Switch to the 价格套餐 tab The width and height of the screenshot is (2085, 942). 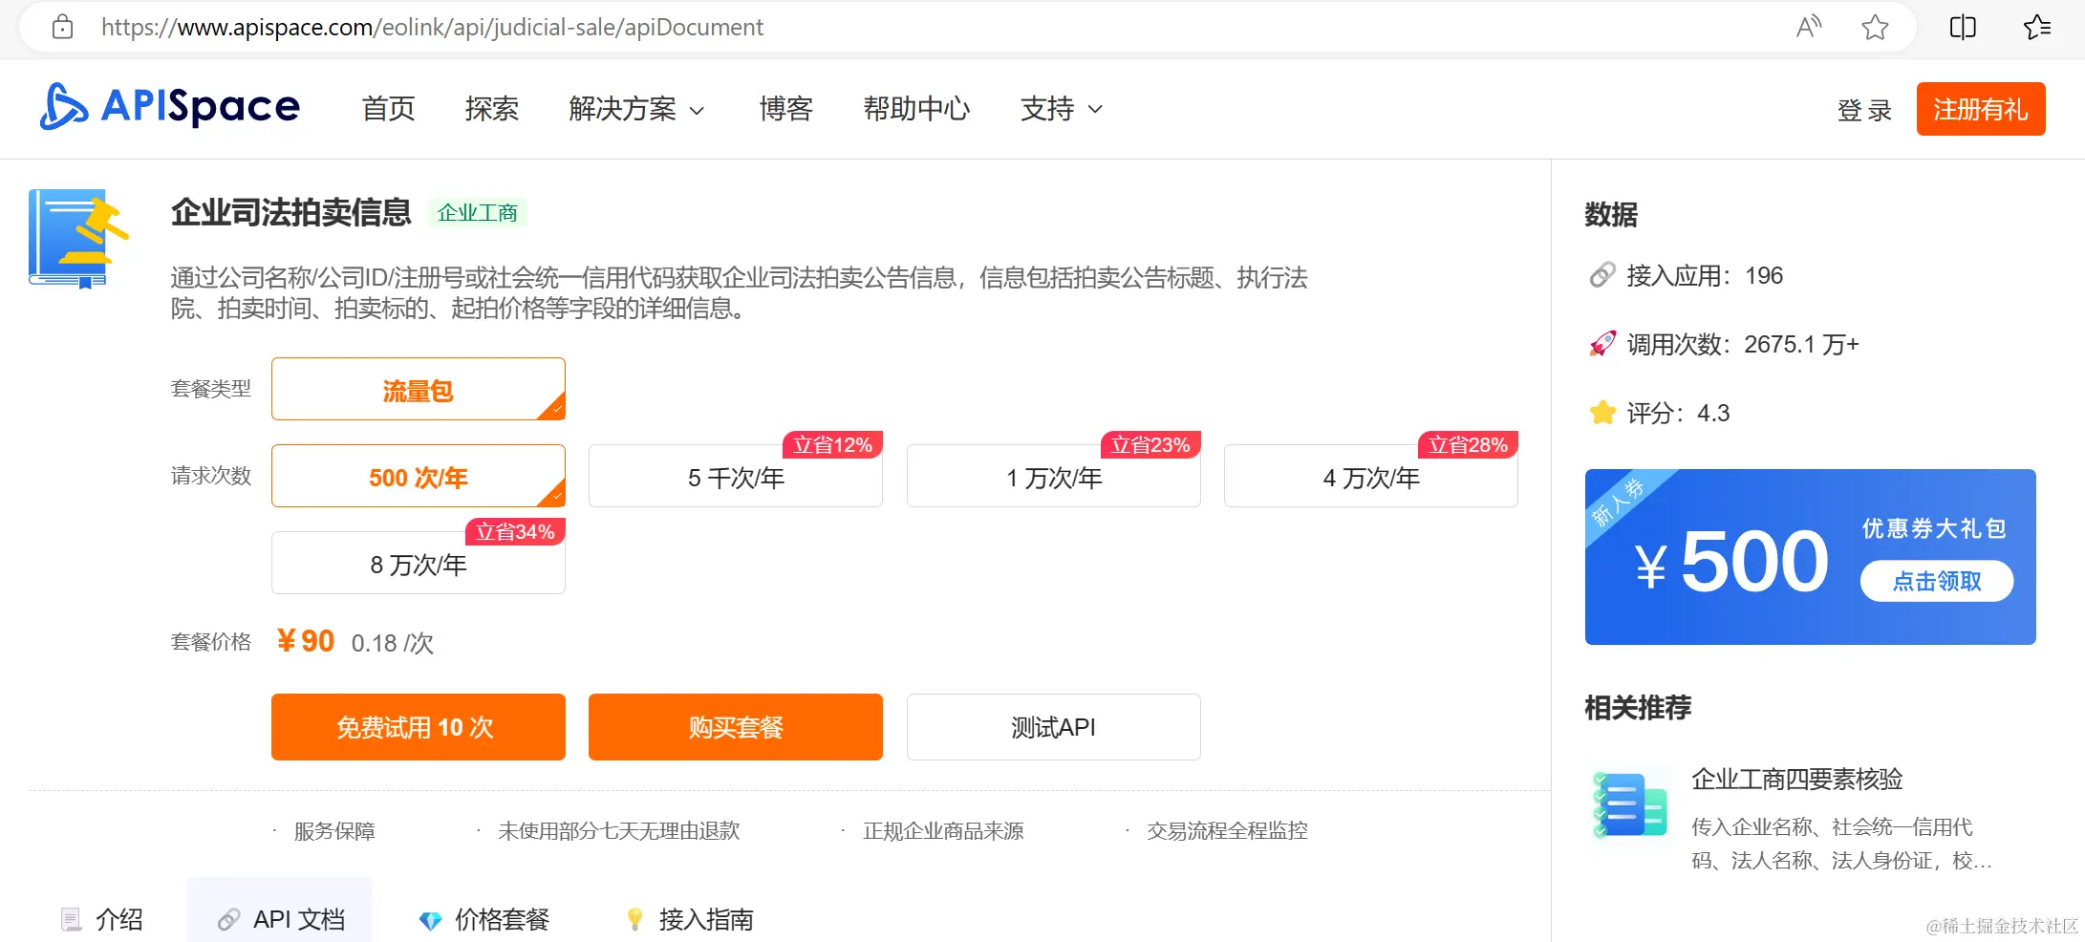pos(484,919)
